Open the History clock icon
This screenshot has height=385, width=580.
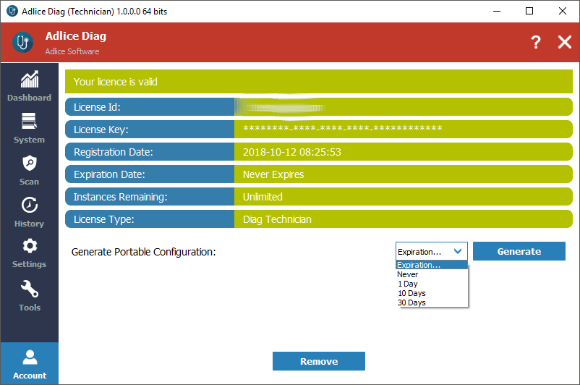tap(29, 205)
